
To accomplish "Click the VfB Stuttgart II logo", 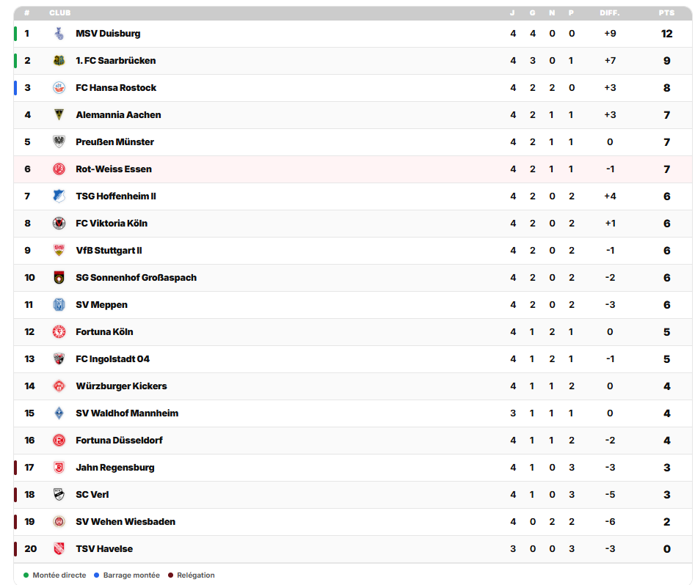I will tap(59, 250).
